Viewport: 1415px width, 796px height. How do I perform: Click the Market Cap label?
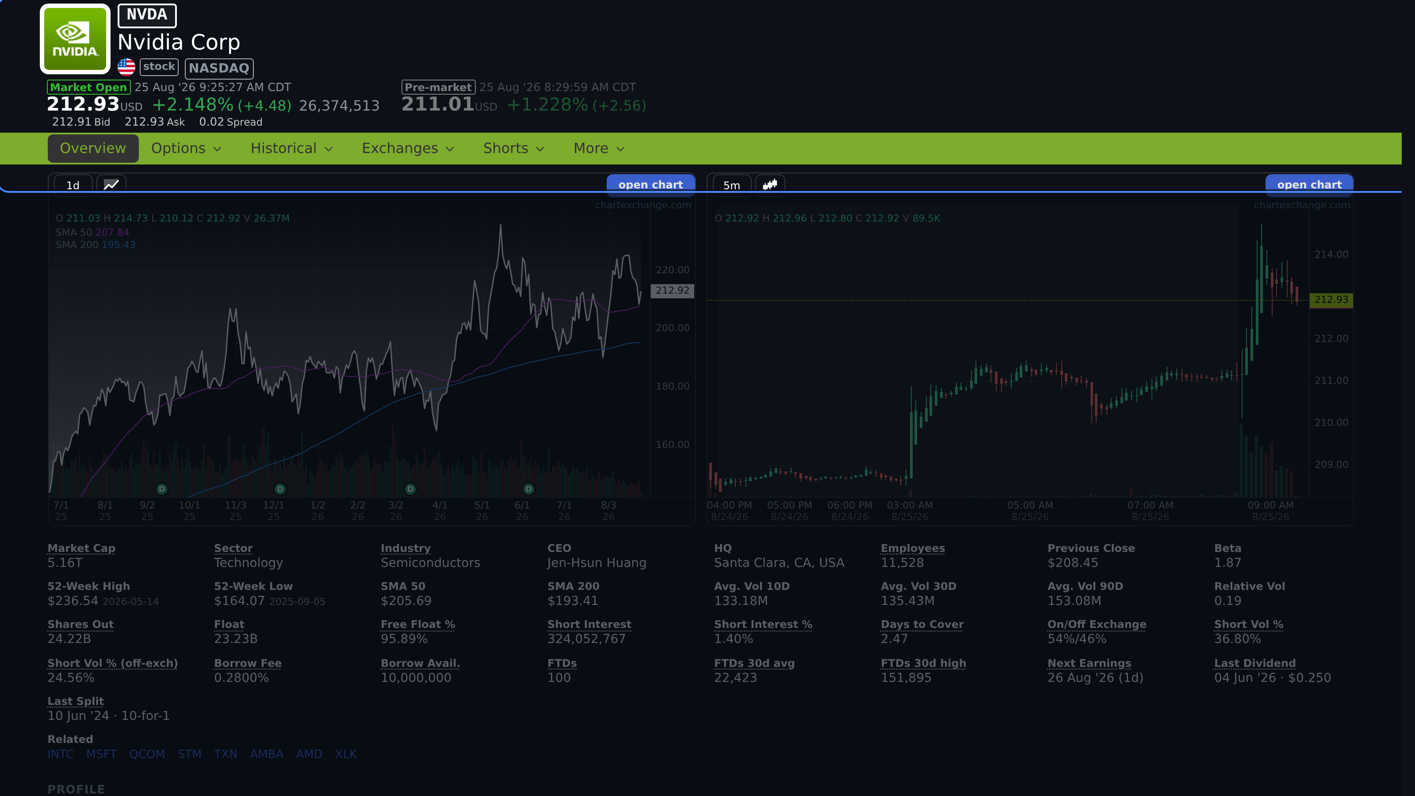click(81, 548)
